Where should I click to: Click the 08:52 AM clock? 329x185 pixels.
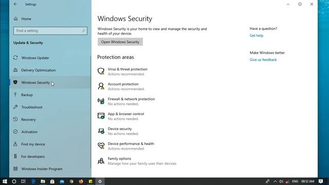[x=307, y=181]
